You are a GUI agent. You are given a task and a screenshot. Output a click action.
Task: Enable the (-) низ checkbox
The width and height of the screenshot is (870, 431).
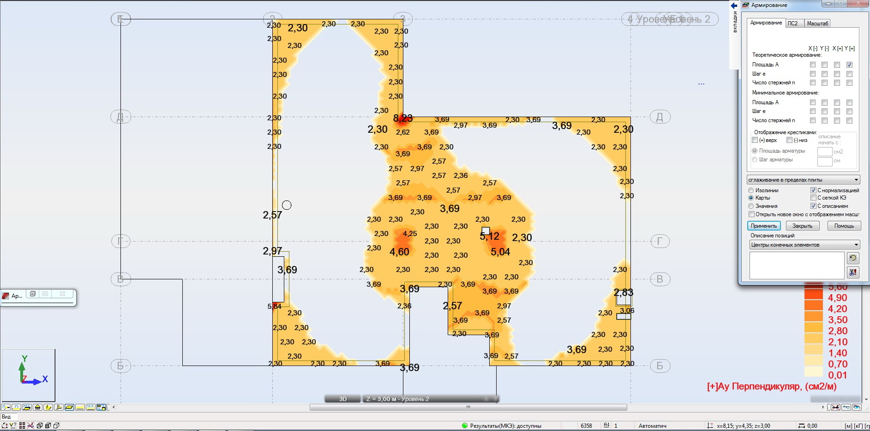click(789, 140)
